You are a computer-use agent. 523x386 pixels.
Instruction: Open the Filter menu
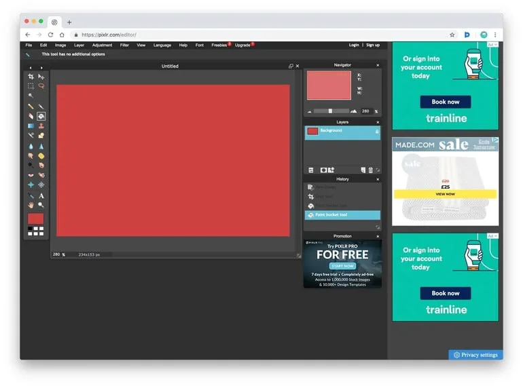point(124,45)
